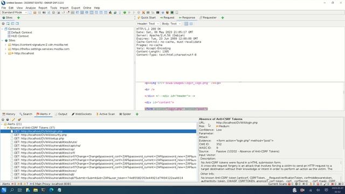Click the green plus next to Requester tab
Image resolution: width=345 pixels, height=194 pixels.
[x=223, y=18]
